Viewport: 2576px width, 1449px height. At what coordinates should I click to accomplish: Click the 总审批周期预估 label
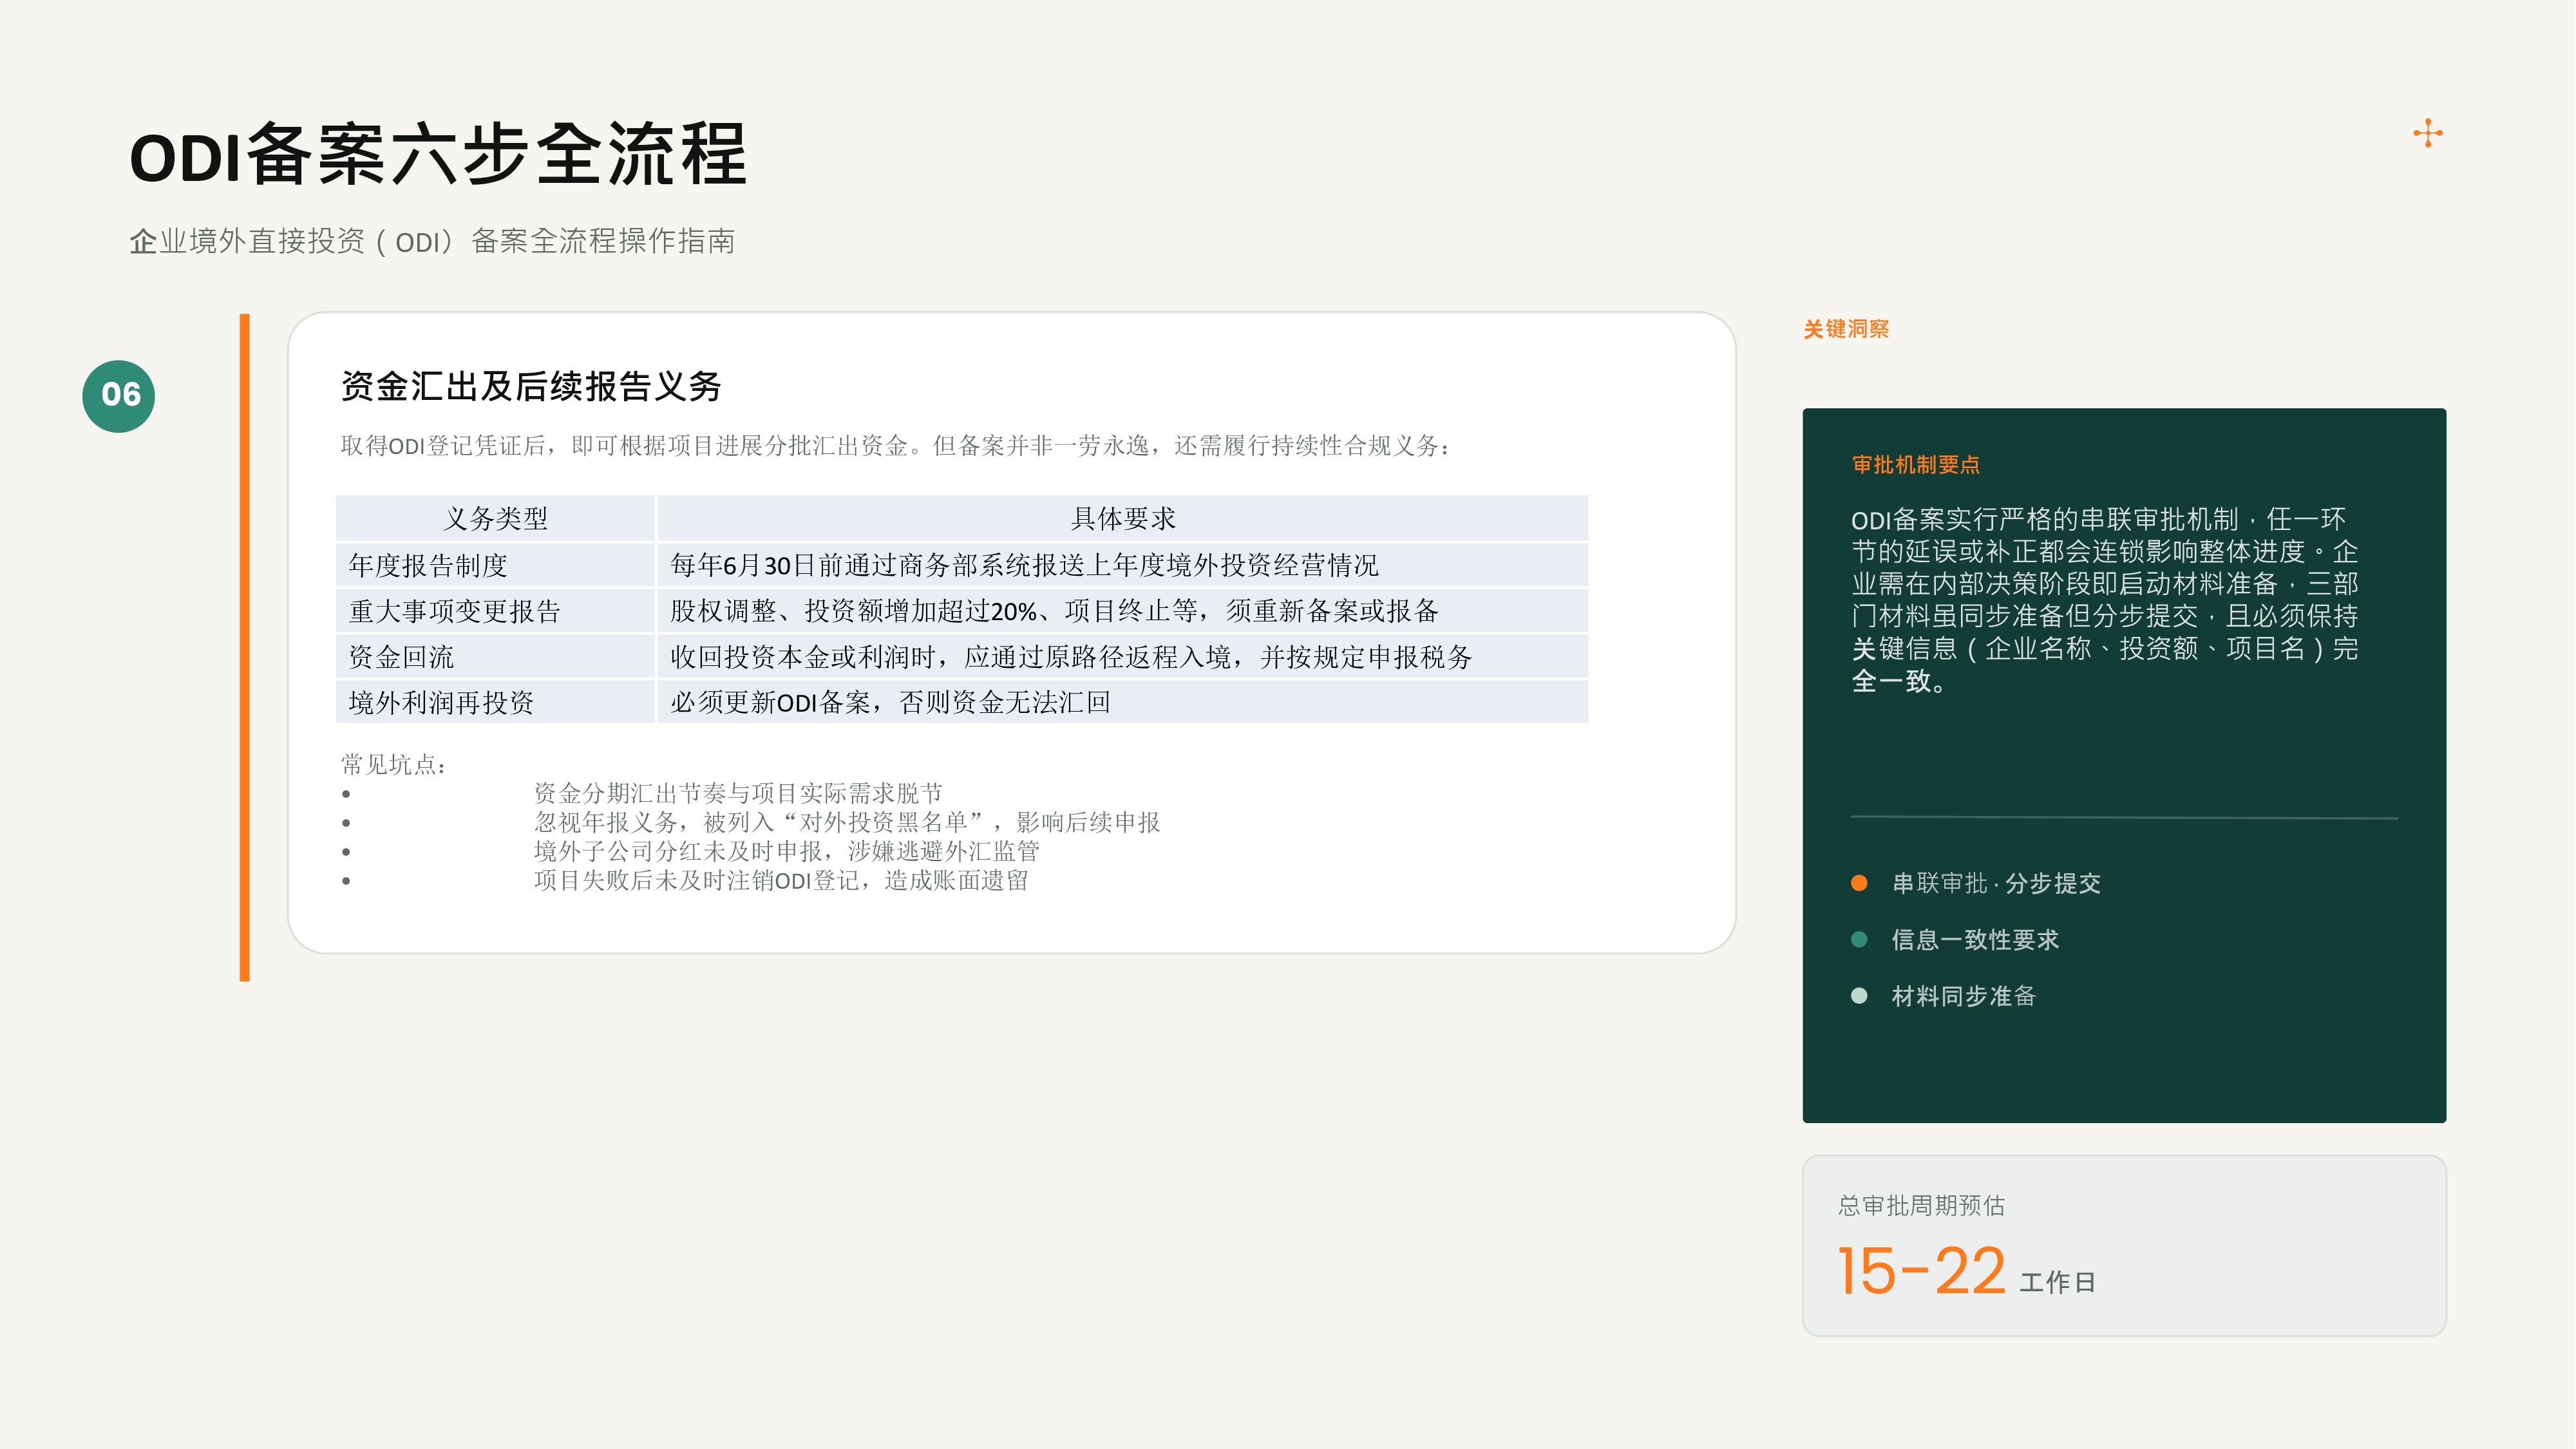pyautogui.click(x=1921, y=1206)
